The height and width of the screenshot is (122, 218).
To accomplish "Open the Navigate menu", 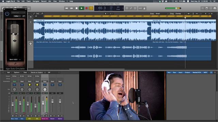I will pyautogui.click(x=36, y=1).
